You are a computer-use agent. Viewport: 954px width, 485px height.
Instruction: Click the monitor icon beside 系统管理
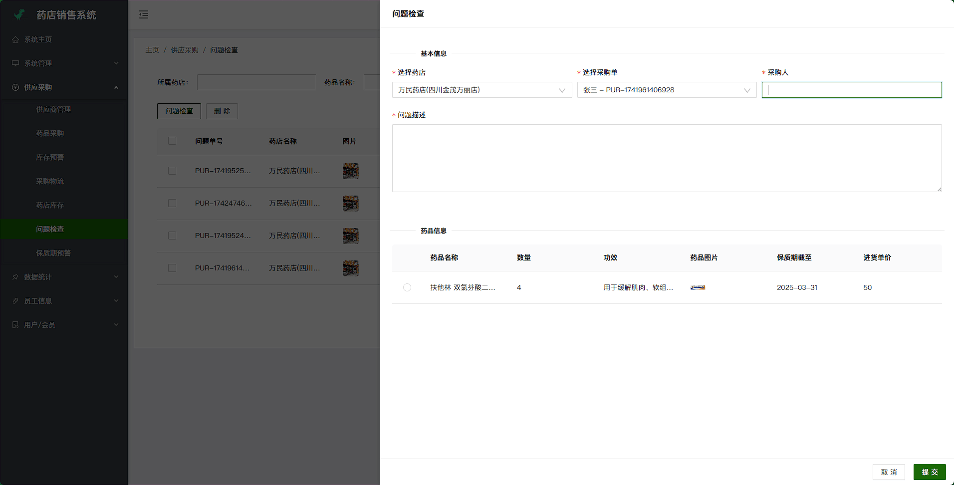point(15,63)
